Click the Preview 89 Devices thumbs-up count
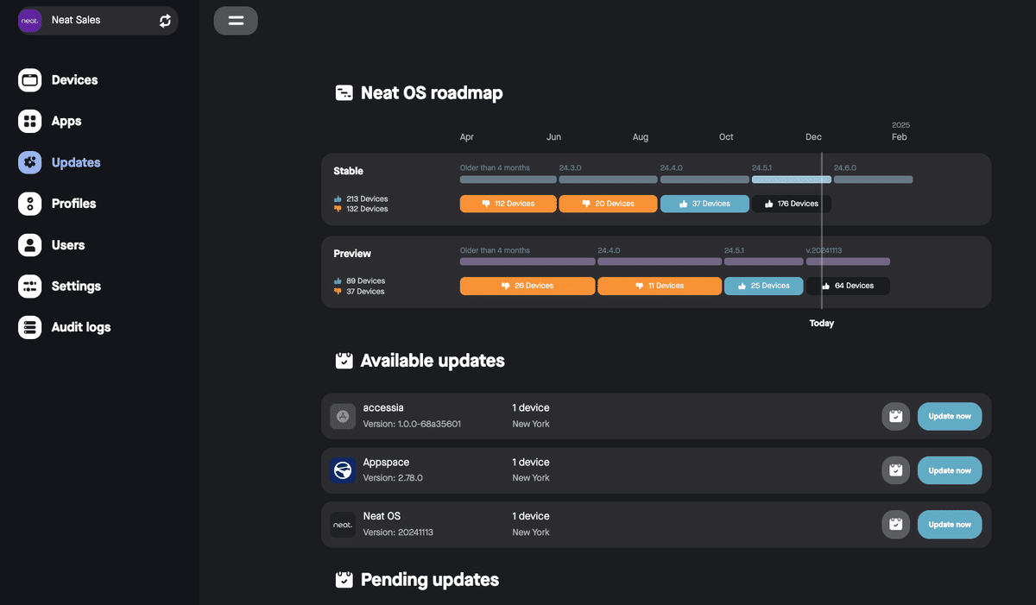Screen dimensions: 1036x605 pyautogui.click(x=359, y=280)
